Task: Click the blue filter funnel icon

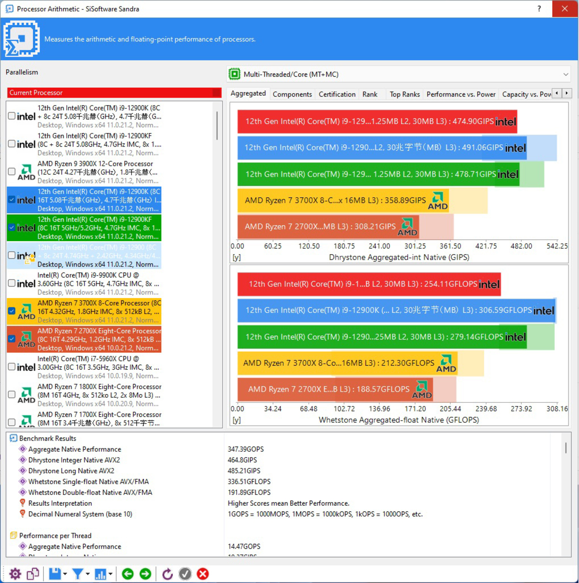Action: tap(78, 574)
